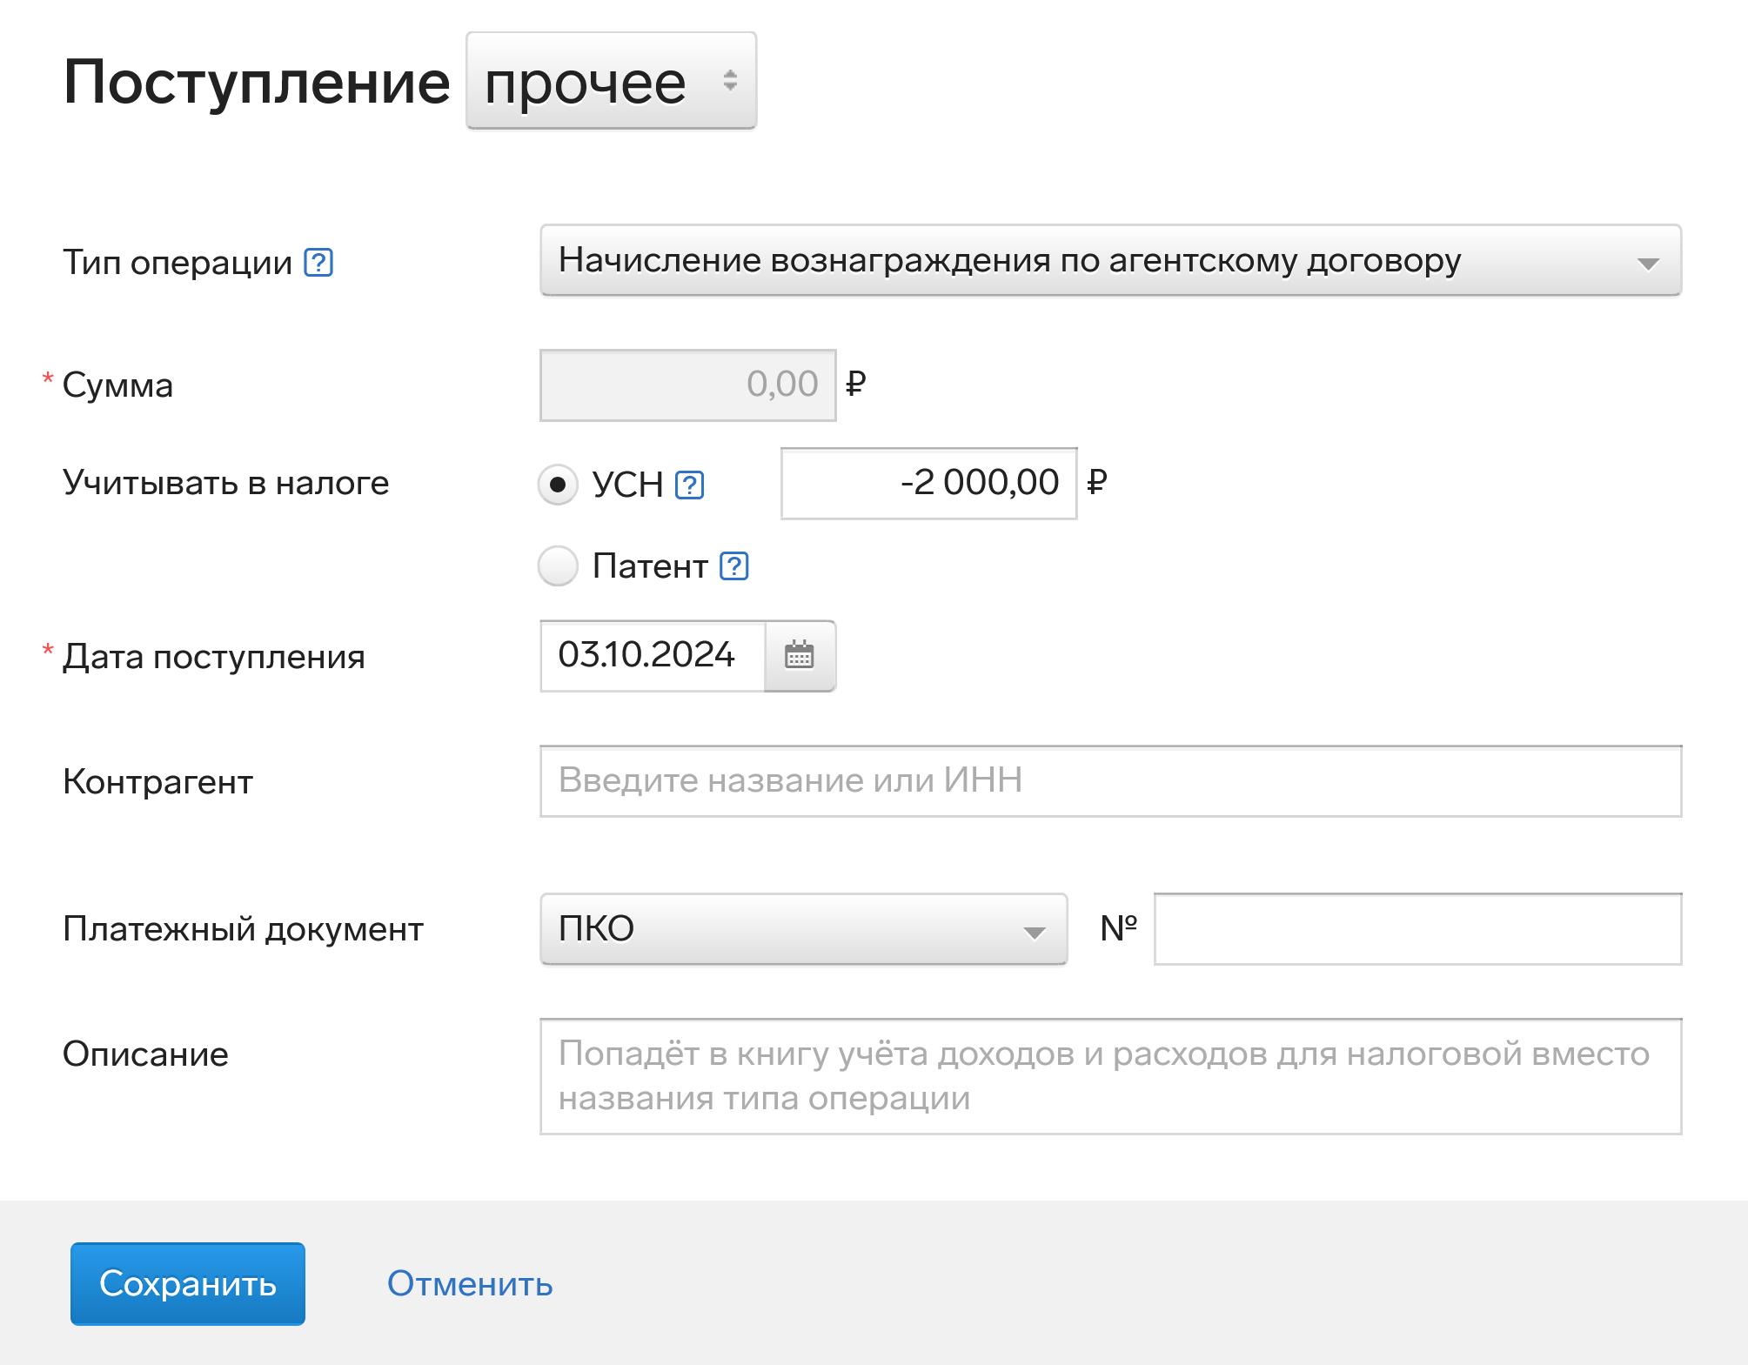The height and width of the screenshot is (1365, 1748).
Task: Open the прочее type dropdown in header
Action: 611,81
